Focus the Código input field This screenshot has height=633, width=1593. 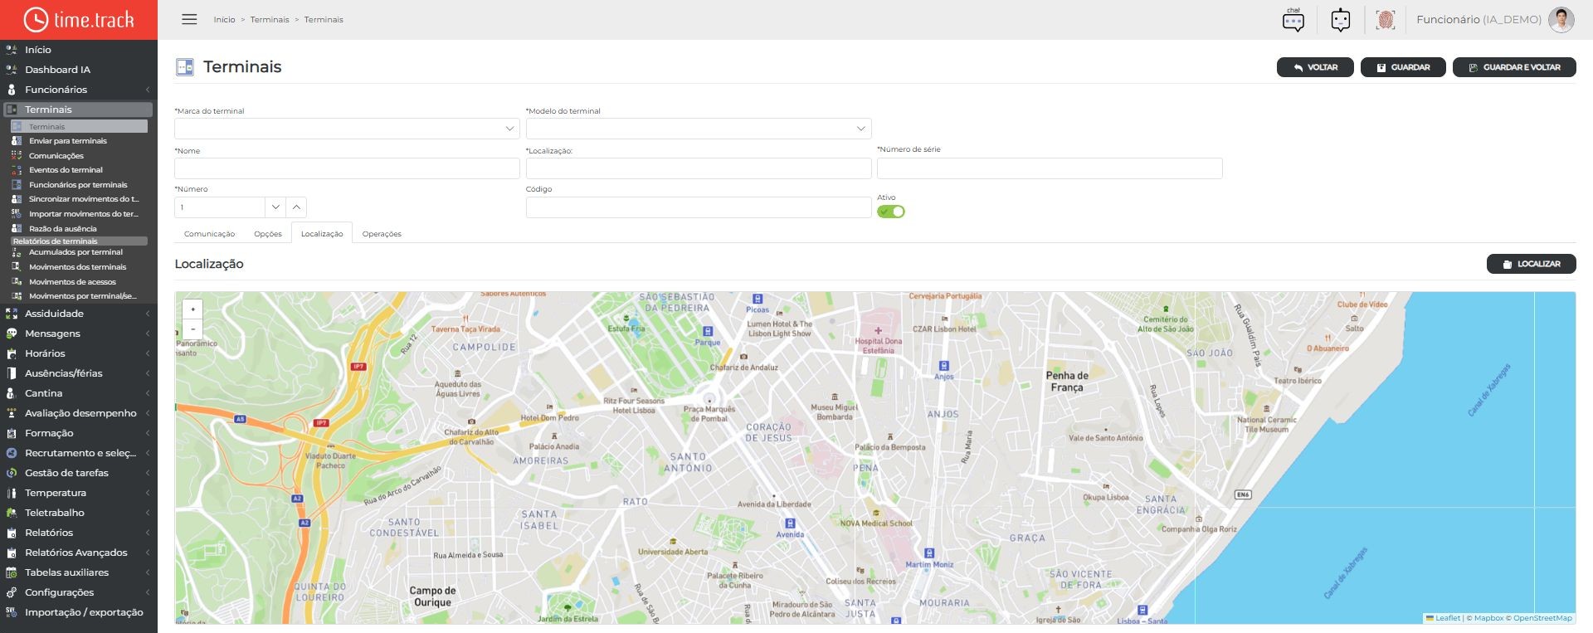pyautogui.click(x=699, y=207)
